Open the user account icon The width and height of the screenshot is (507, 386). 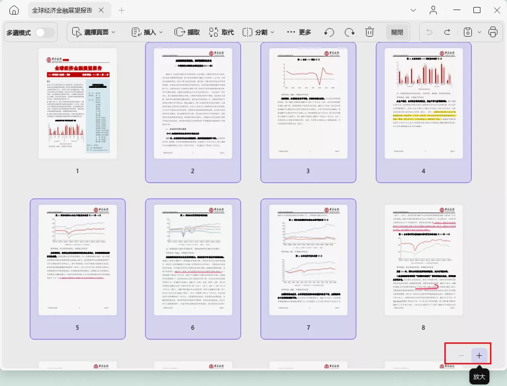433,10
